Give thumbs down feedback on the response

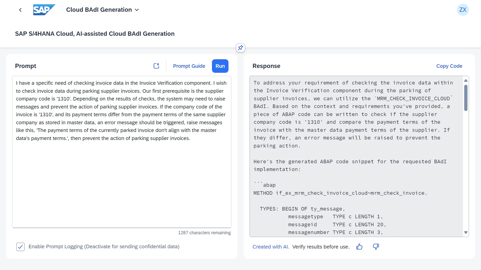coord(376,247)
